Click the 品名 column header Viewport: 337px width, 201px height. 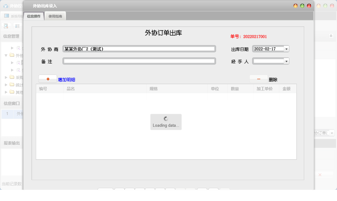click(105, 89)
